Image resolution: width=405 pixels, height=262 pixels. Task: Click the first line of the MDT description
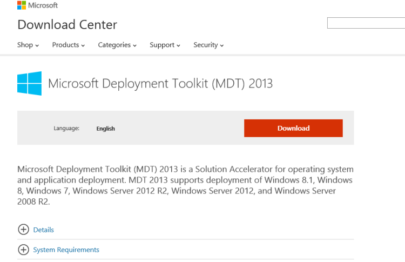point(185,169)
